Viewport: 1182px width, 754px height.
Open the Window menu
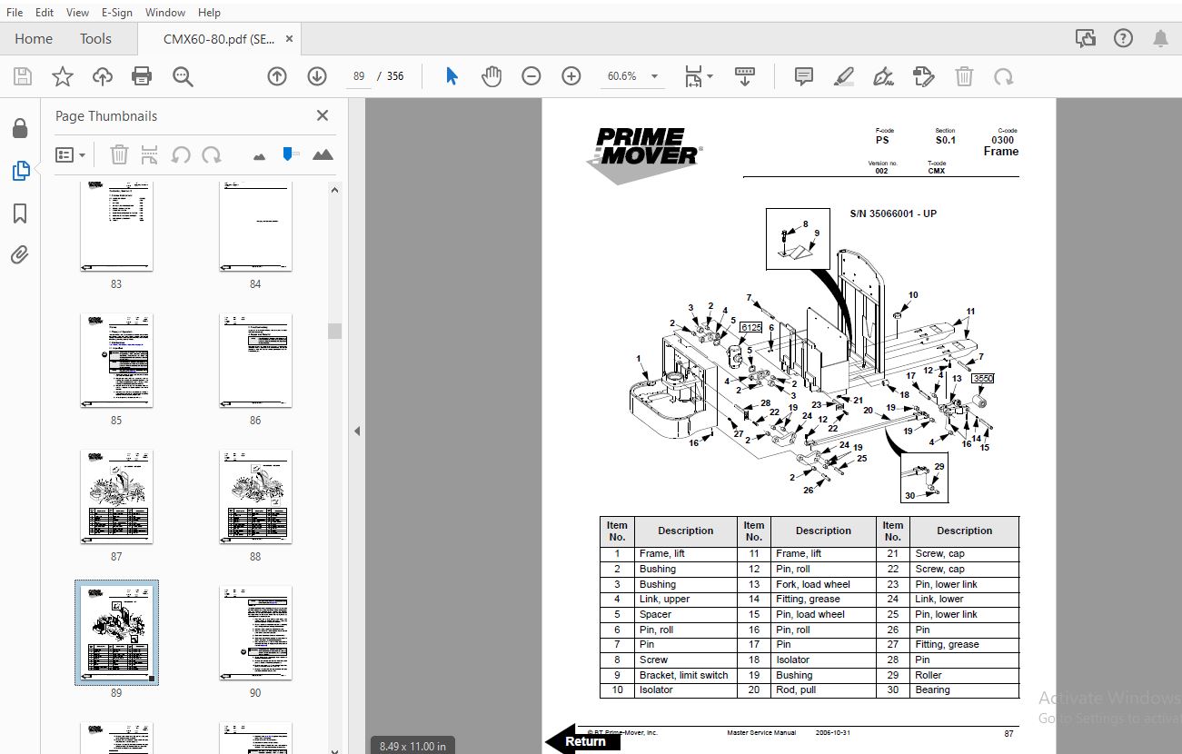point(165,12)
